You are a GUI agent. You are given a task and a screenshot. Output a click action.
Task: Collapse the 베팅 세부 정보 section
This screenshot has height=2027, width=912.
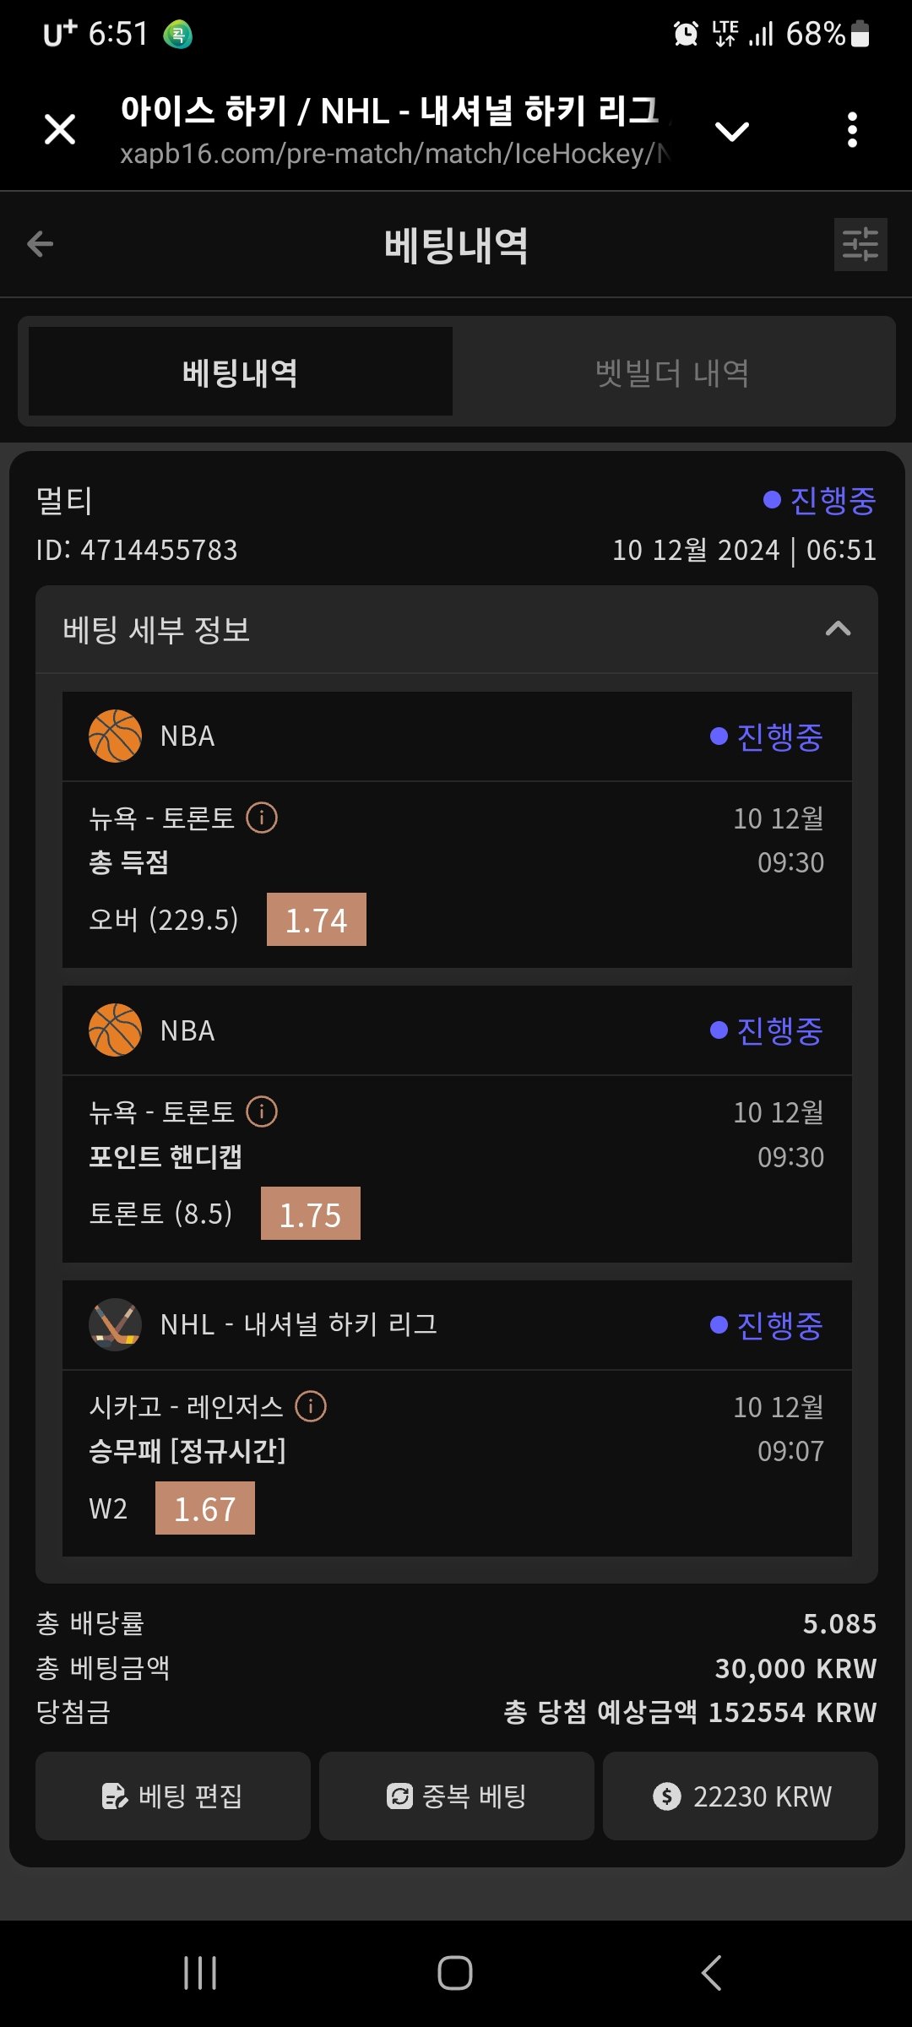[837, 629]
